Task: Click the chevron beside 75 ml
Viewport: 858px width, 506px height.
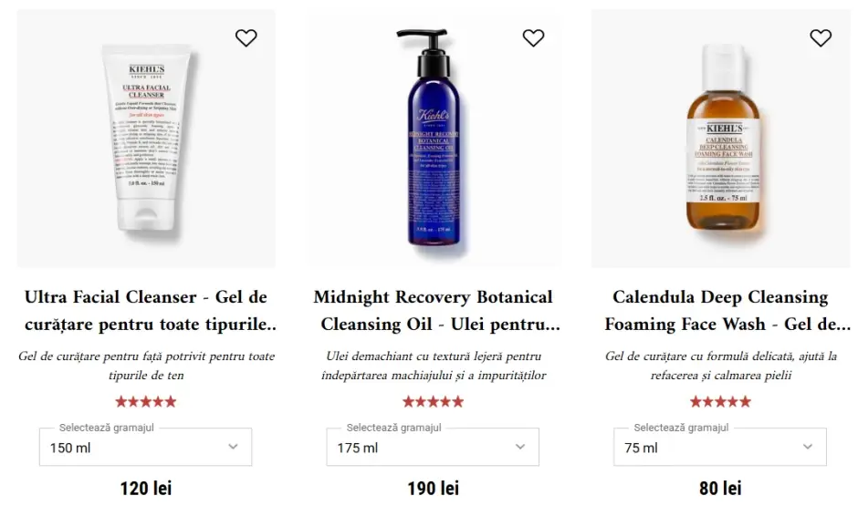Action: 808,447
